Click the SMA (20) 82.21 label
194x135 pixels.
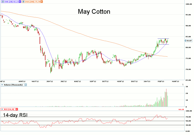[11, 2]
